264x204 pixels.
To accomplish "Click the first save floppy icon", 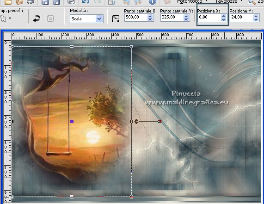I will (45, 2).
